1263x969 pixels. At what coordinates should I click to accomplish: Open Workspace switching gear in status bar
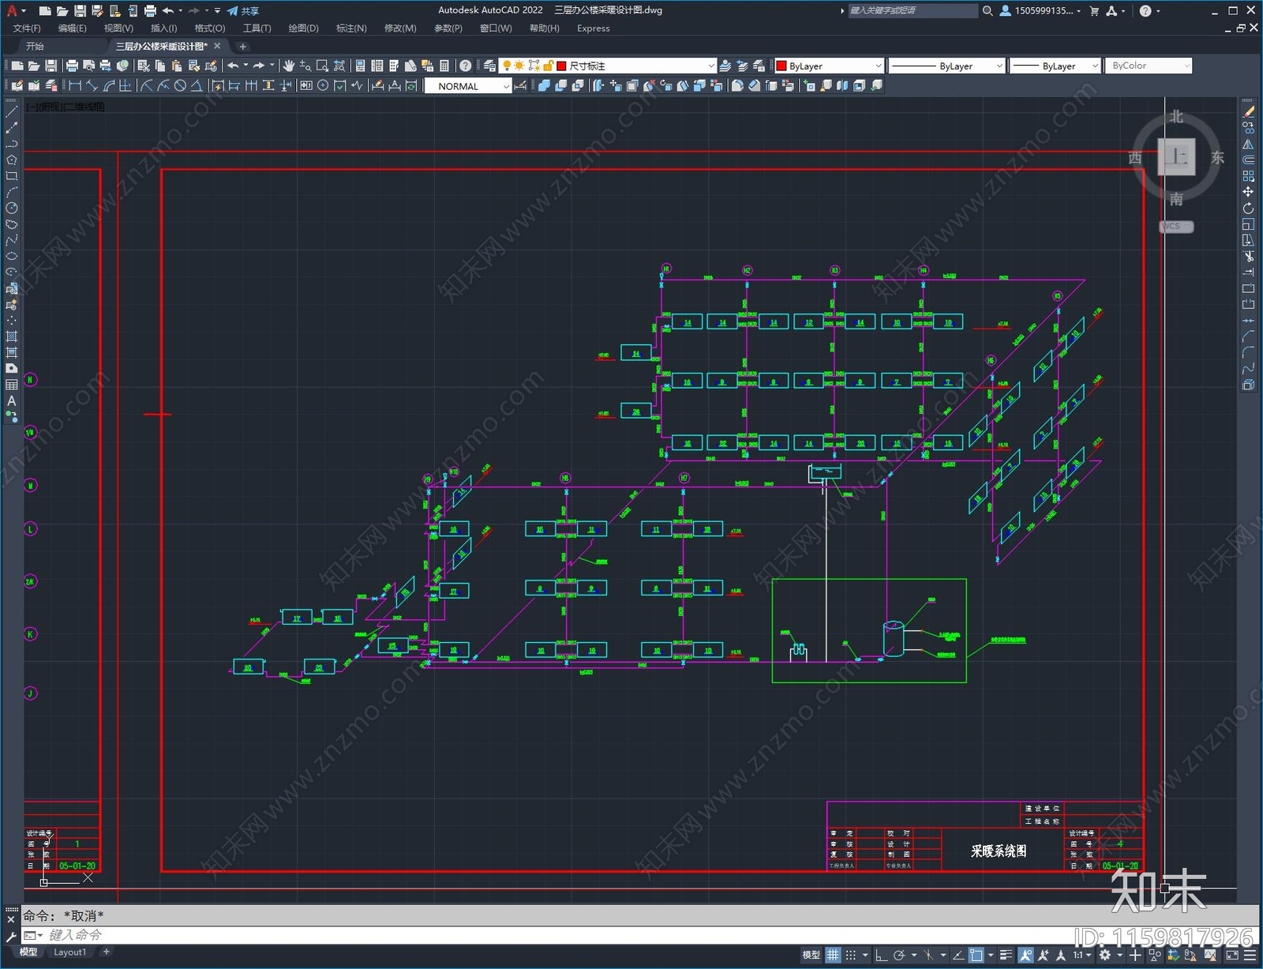[1105, 955]
